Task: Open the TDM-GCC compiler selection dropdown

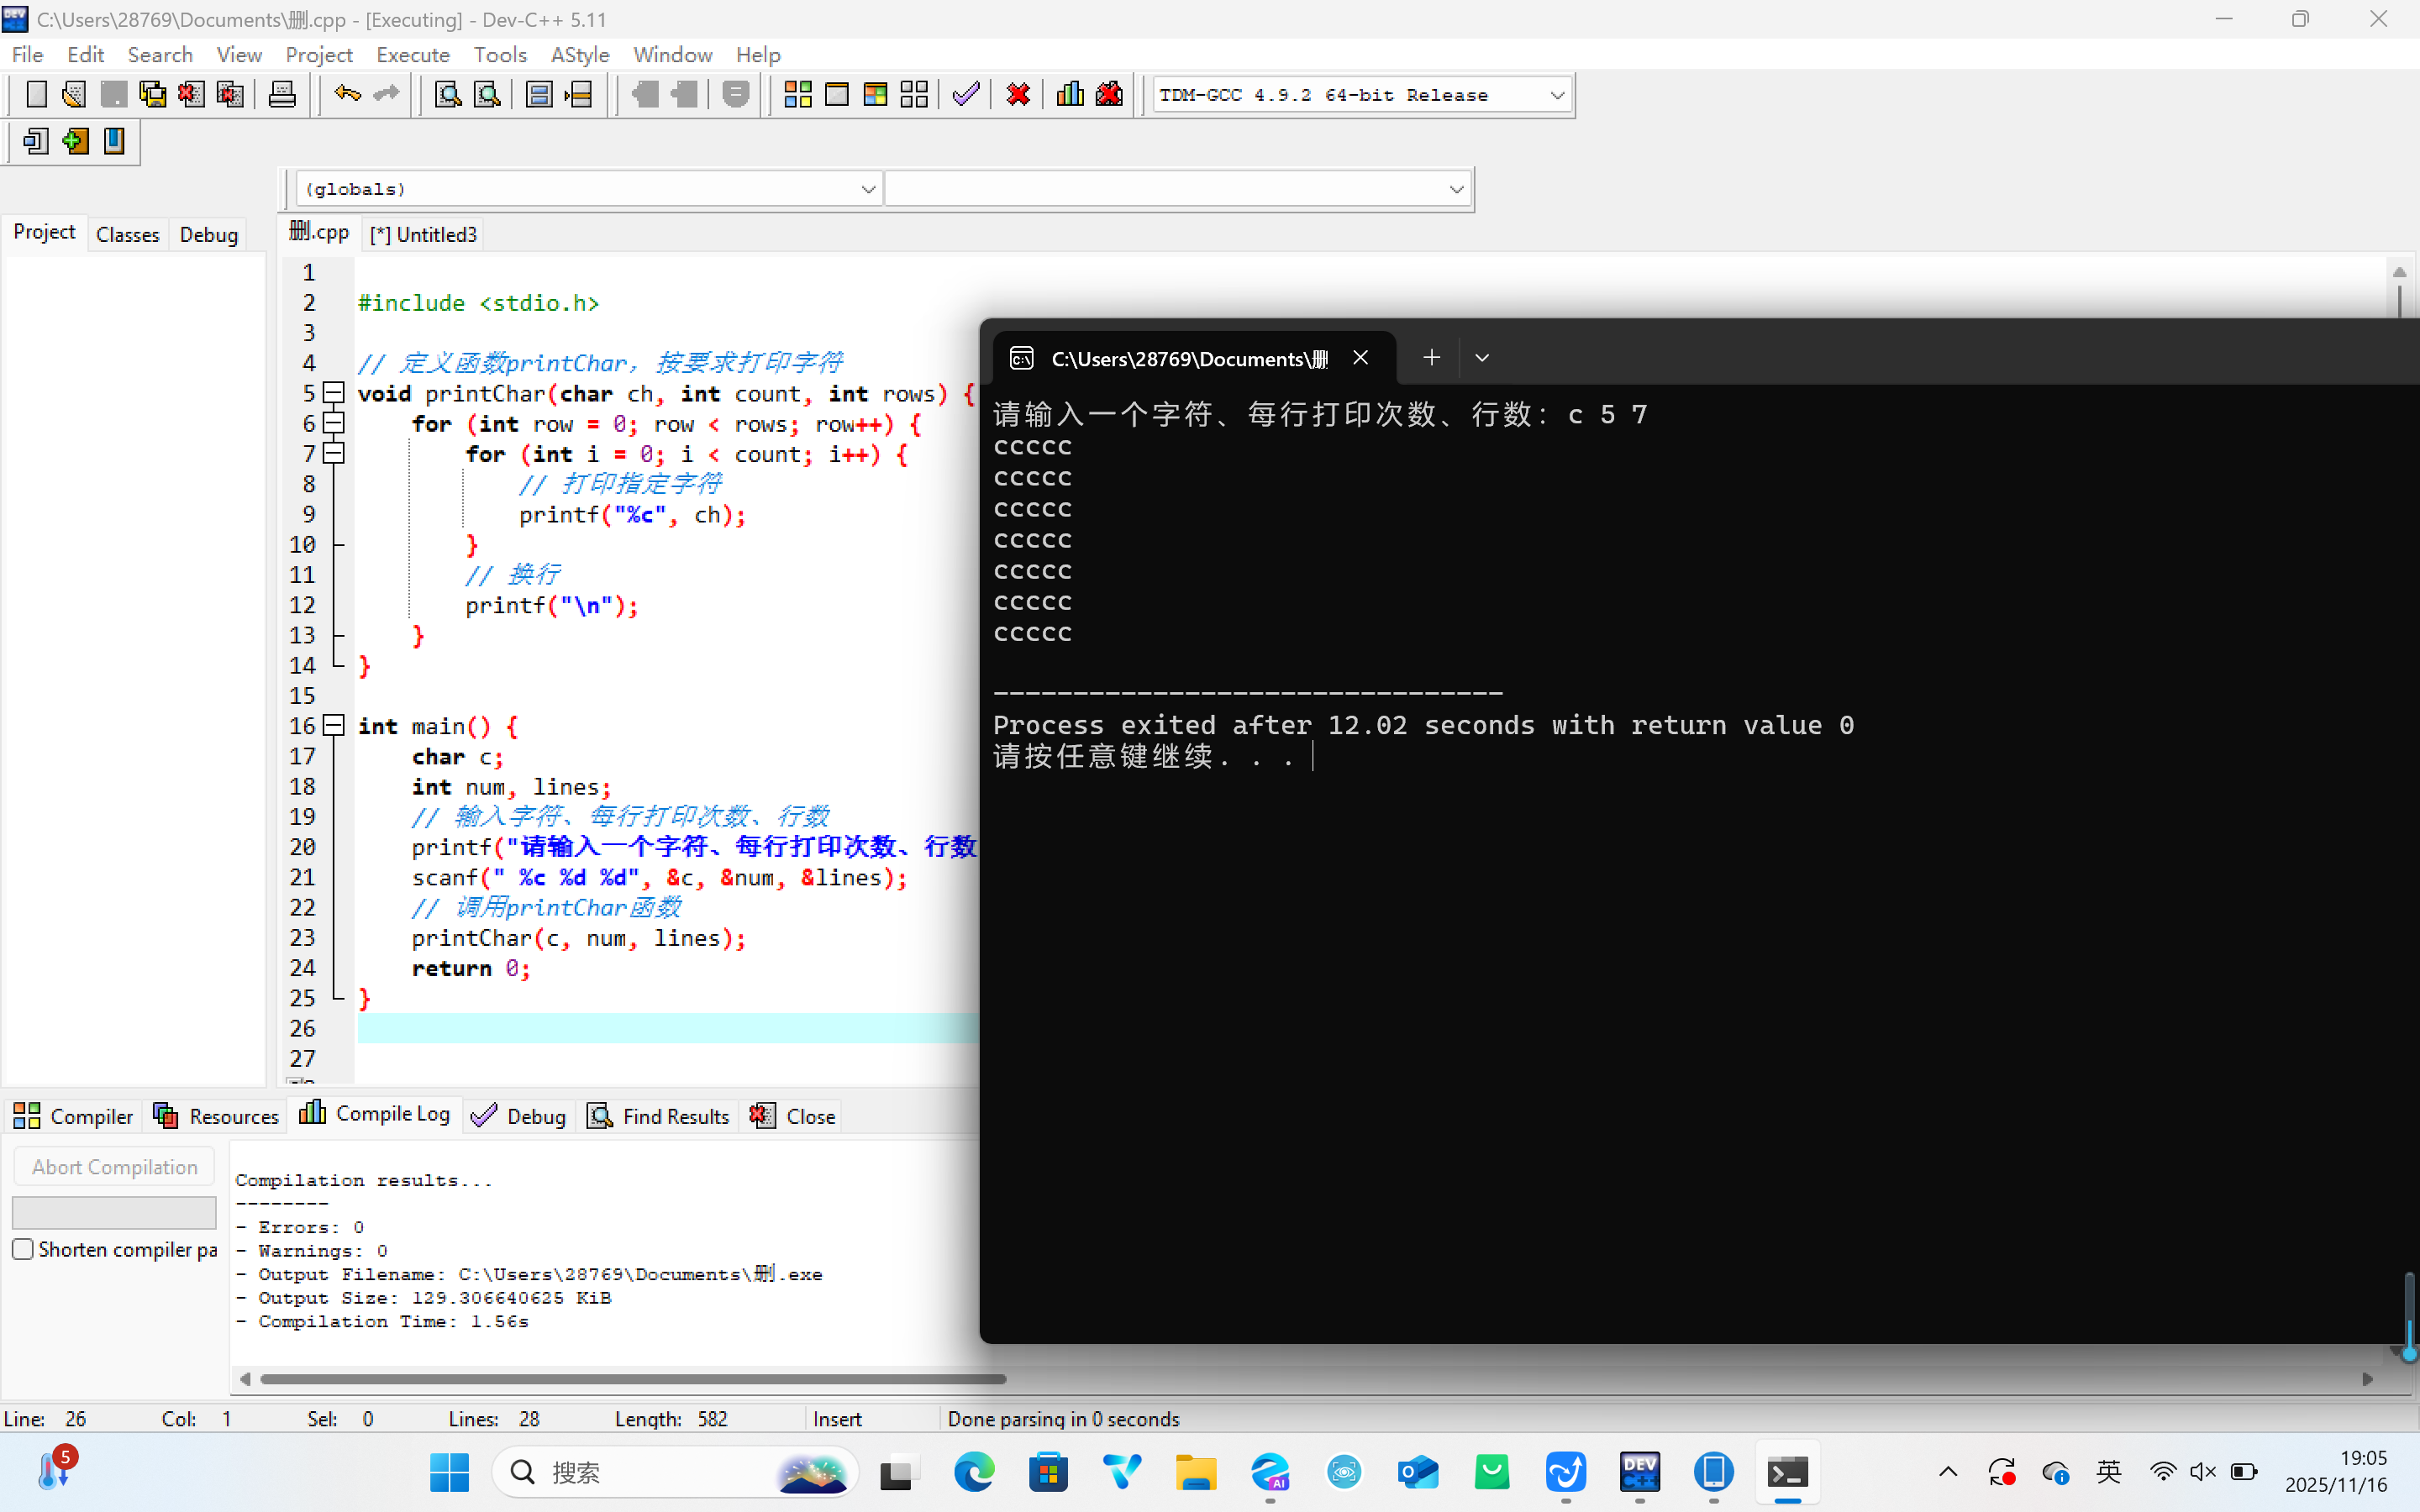Action: tap(1556, 95)
